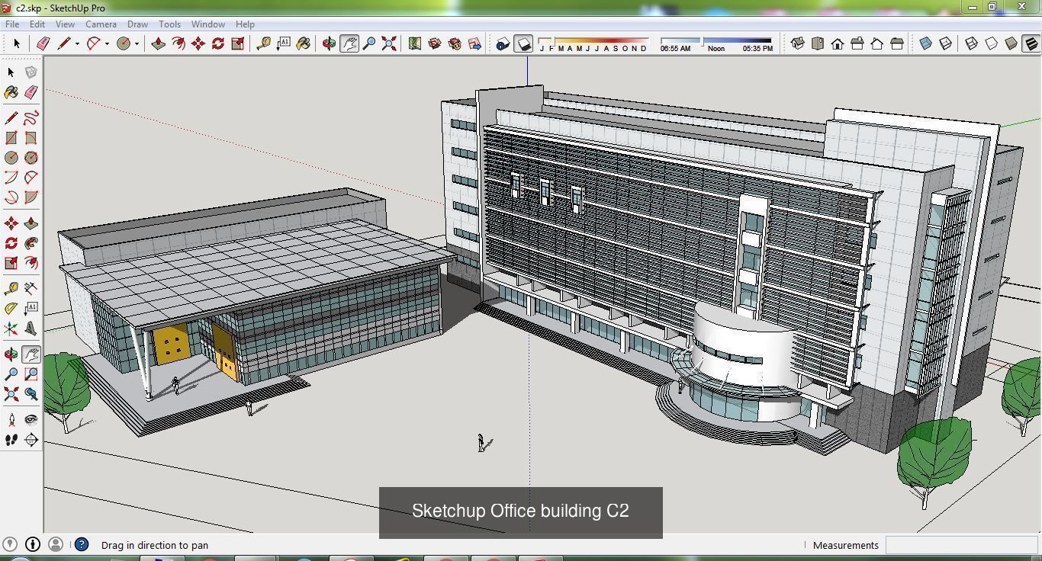Screen dimensions: 1042x561
Task: Expand the Line tool dropdown arrow
Action: point(77,43)
